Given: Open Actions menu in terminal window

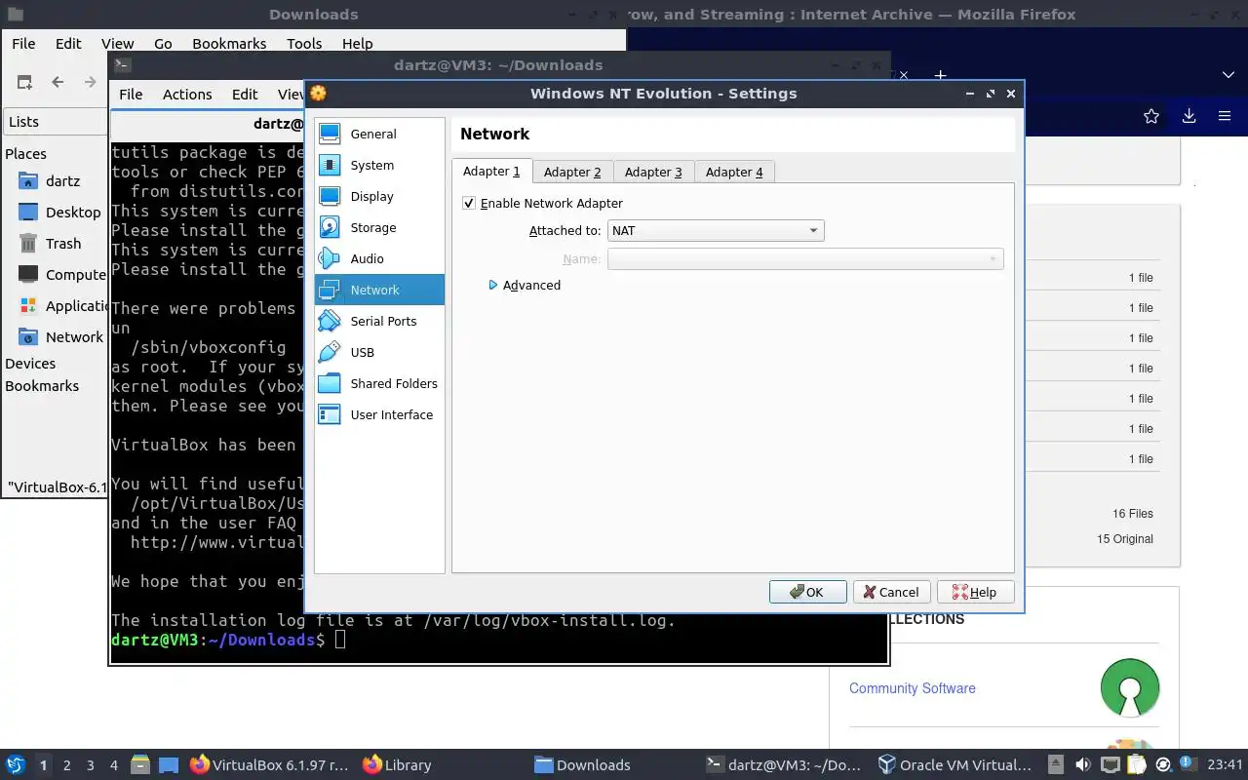Looking at the screenshot, I should pyautogui.click(x=187, y=94).
